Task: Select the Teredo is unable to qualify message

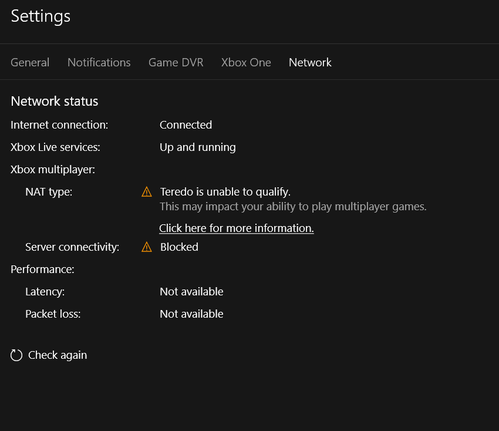Action: 225,192
